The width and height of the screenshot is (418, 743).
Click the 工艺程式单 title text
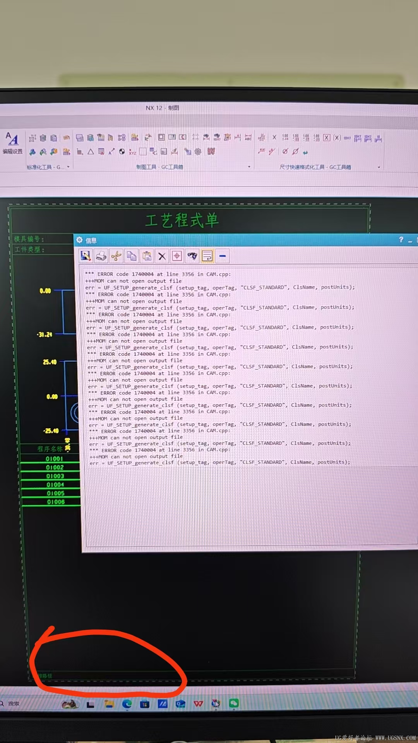click(182, 220)
